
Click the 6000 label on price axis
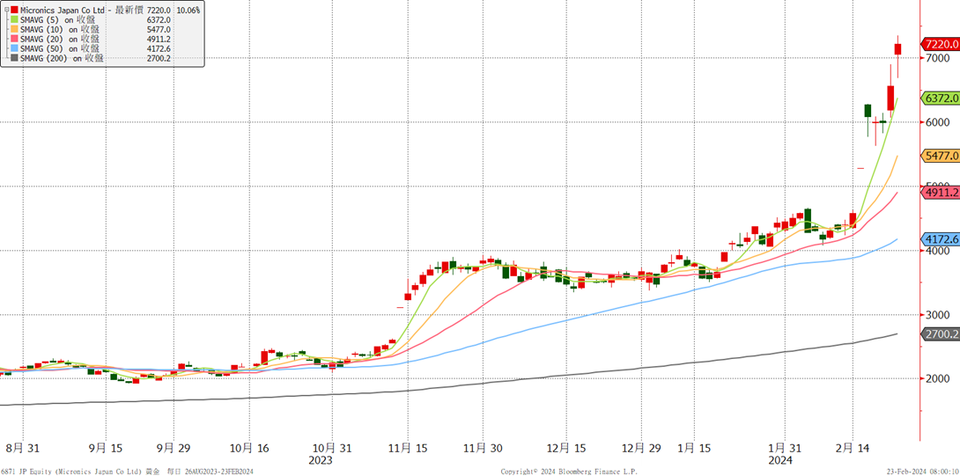tap(937, 122)
